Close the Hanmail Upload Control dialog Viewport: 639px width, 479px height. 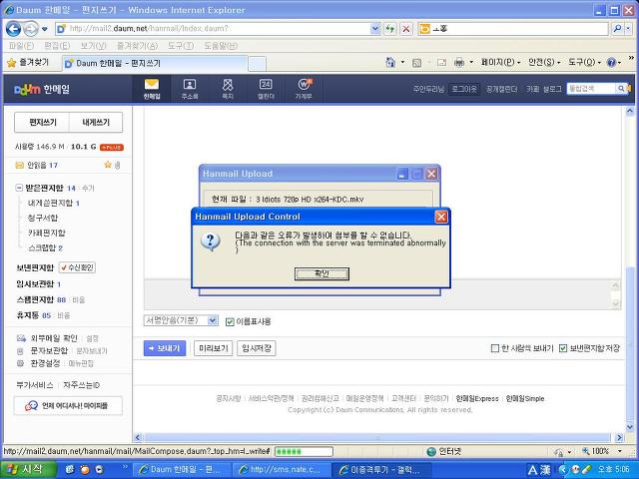tap(441, 217)
